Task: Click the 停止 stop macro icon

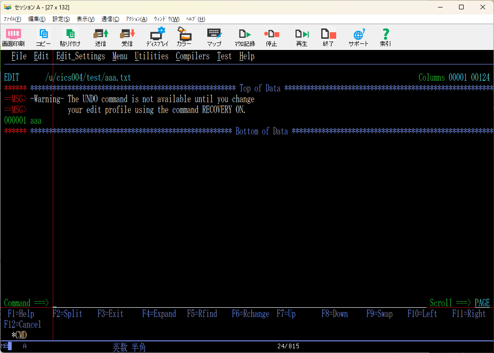Action: pos(272,37)
